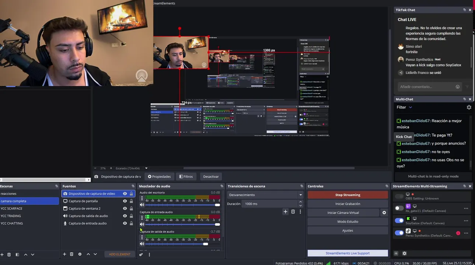Hide Captura de ventana 2 source

tap(125, 208)
